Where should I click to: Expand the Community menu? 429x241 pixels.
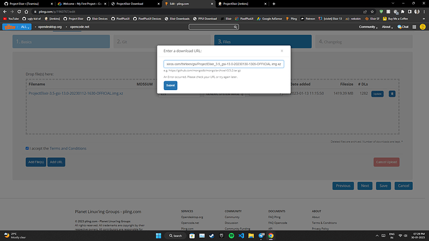368,27
